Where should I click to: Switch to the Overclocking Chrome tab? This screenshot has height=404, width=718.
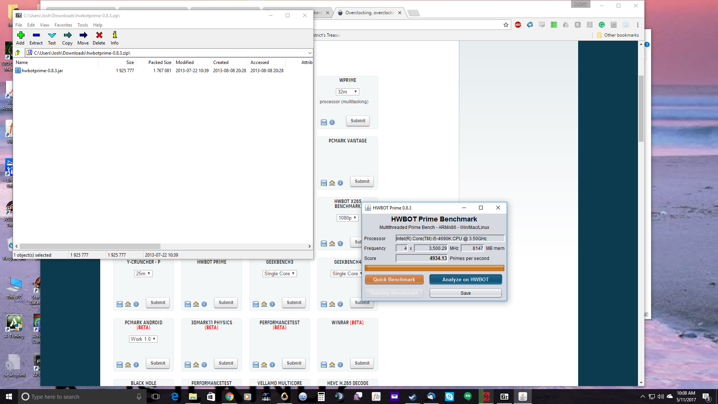tap(369, 13)
